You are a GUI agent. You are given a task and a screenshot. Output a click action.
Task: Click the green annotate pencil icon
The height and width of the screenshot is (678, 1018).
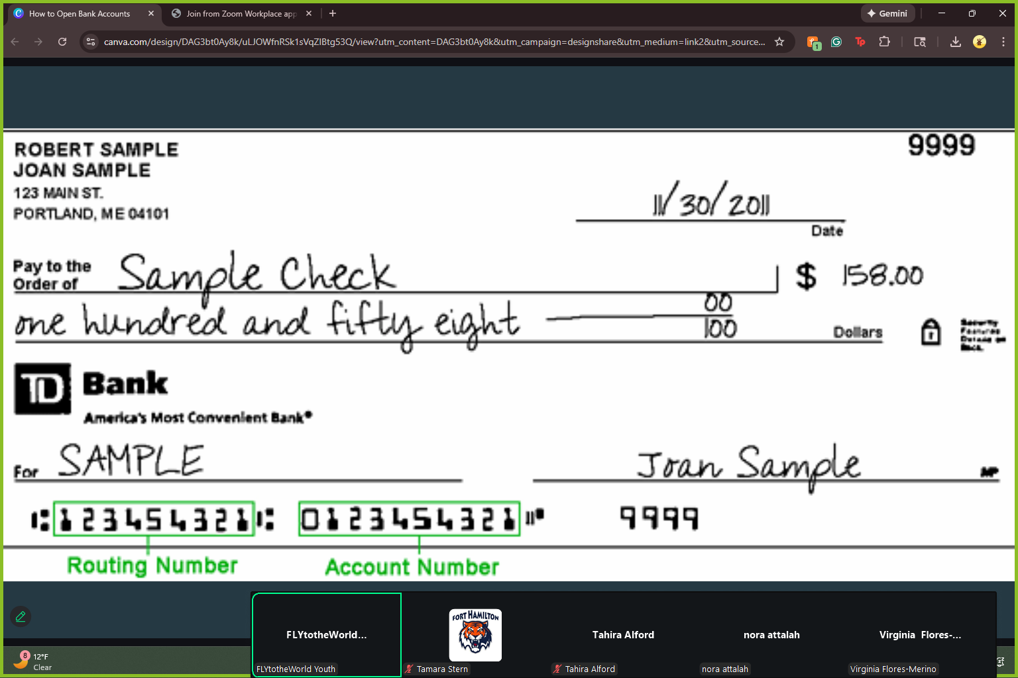21,616
